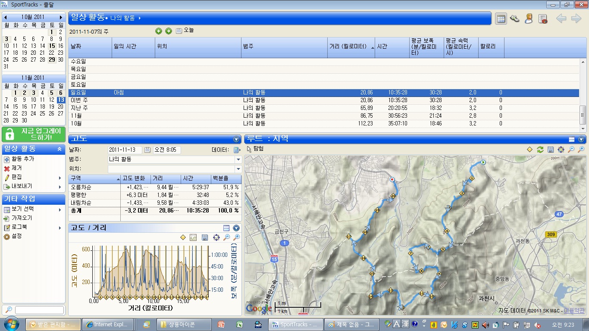
Task: Click the Windows Start button
Action: pyautogui.click(x=11, y=324)
